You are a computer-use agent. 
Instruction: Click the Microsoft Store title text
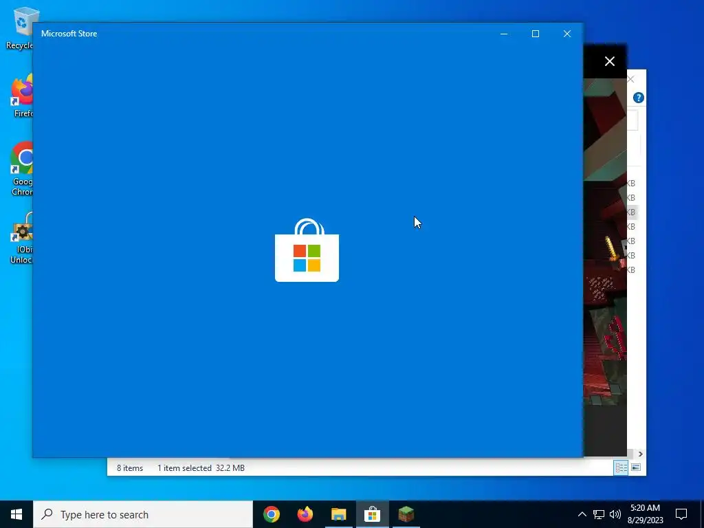[x=69, y=34]
